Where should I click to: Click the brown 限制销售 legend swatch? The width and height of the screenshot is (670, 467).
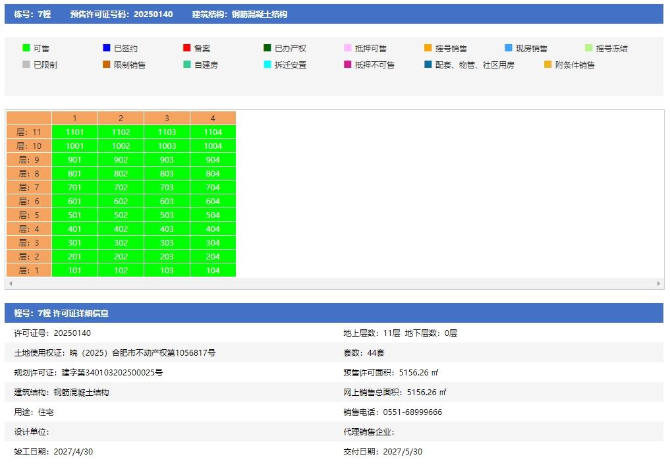click(107, 64)
